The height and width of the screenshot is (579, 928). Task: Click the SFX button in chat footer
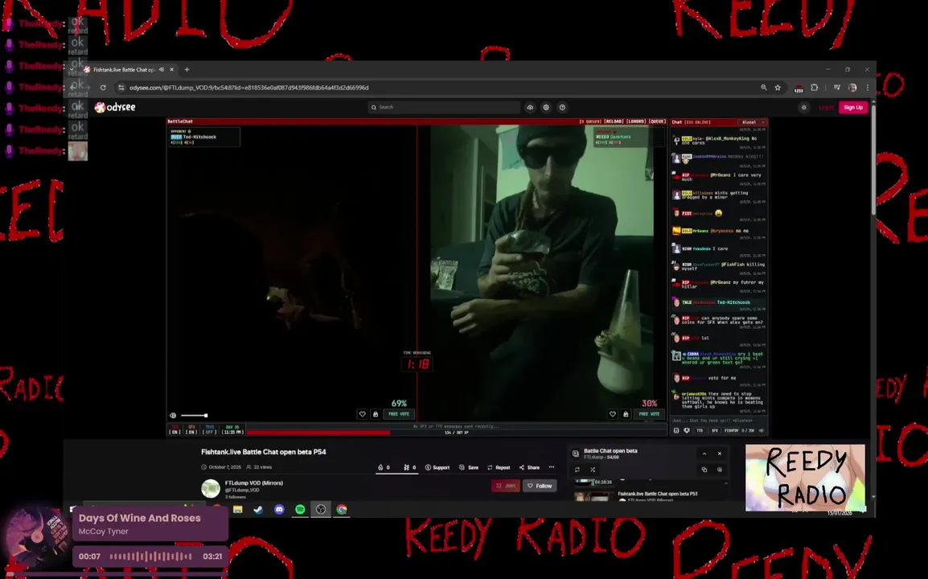(714, 430)
